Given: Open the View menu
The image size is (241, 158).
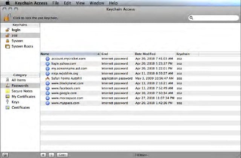Looking at the screenshot, I should pyautogui.click(x=80, y=3).
